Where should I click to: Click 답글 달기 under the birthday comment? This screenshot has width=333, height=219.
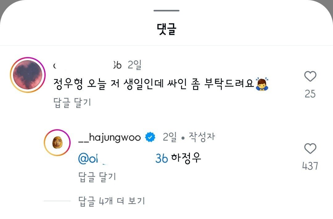point(72,103)
